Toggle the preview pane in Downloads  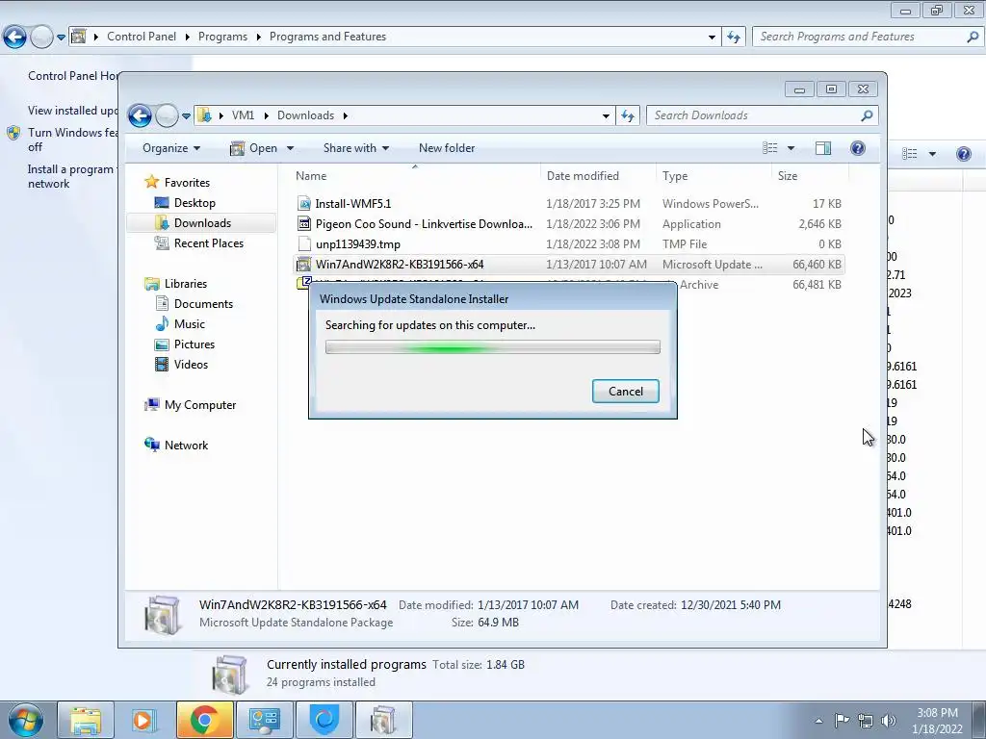pyautogui.click(x=823, y=148)
